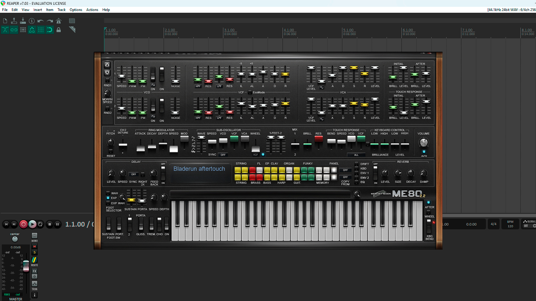The width and height of the screenshot is (536, 301).
Task: Toggle the EQ switch on ME80
Action: (356, 182)
